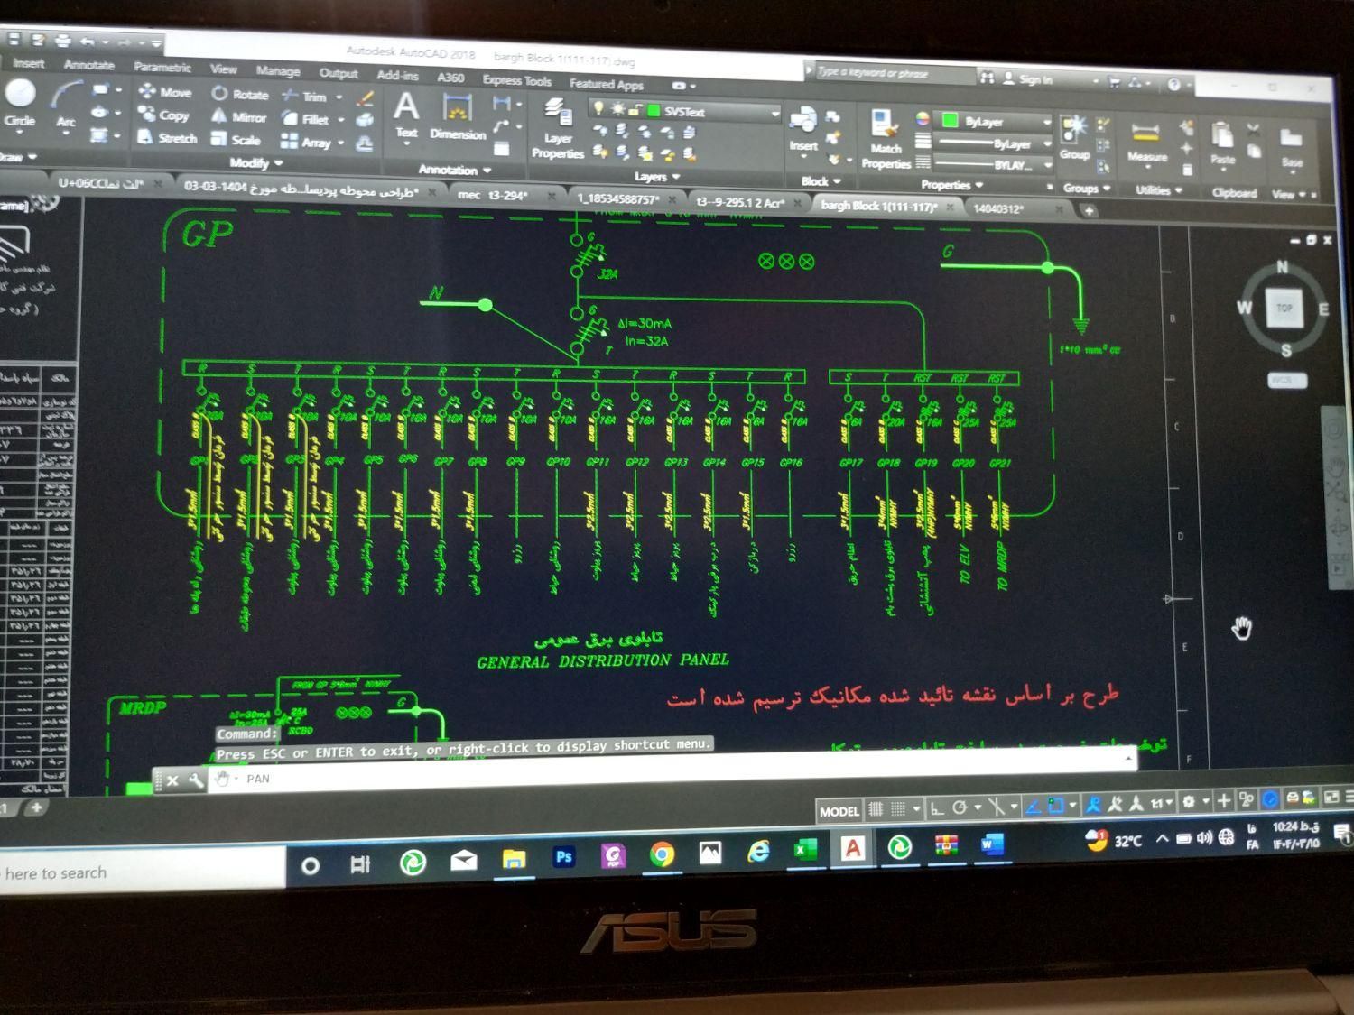Expand the Annotation panel
The height and width of the screenshot is (1015, 1354).
(x=454, y=170)
